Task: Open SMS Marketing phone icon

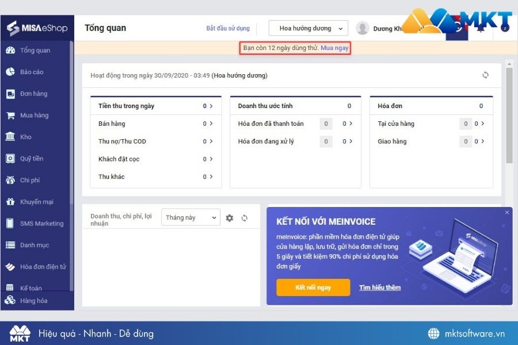Action: pos(10,223)
